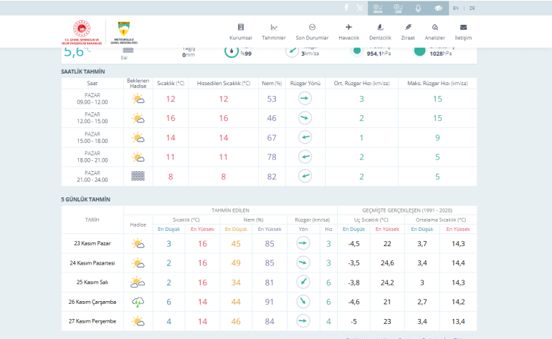Screen dimensions: 552x339
Task: Switch site language to DE
Action: click(x=472, y=8)
